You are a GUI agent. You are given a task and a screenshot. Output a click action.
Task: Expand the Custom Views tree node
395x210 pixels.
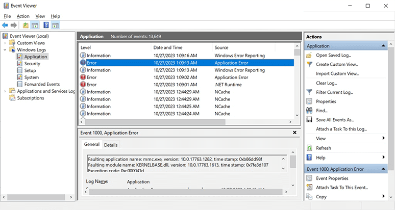[5, 43]
